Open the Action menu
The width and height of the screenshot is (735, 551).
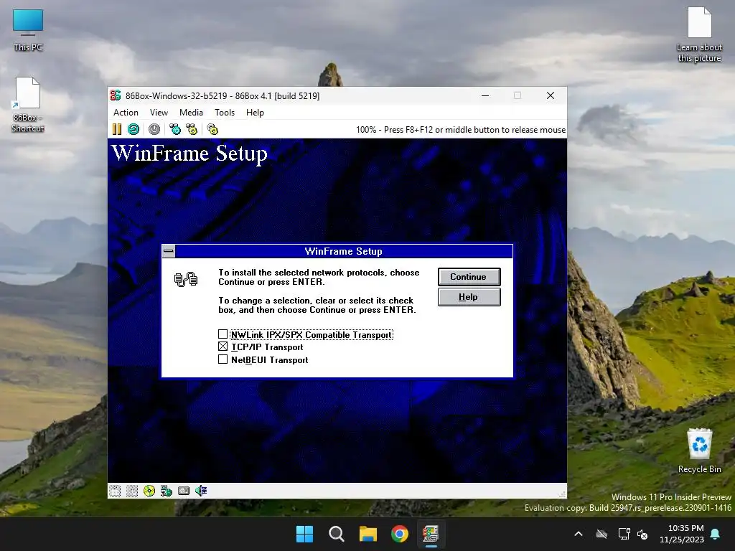126,113
